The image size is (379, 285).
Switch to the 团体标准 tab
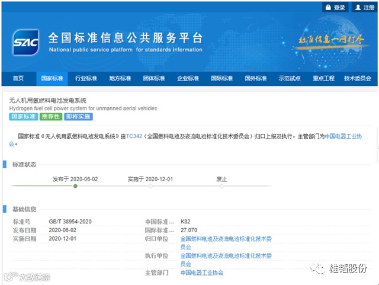pos(154,78)
